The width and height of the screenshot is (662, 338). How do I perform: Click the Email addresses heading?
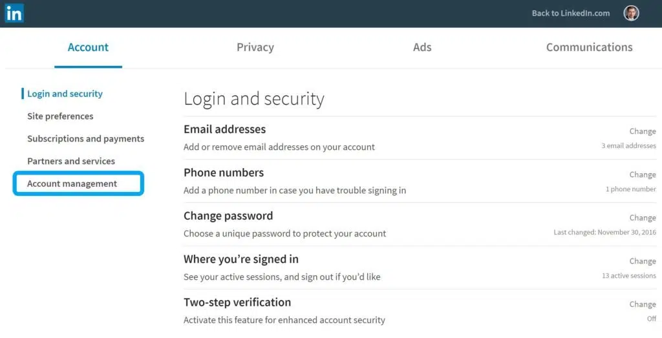click(224, 129)
